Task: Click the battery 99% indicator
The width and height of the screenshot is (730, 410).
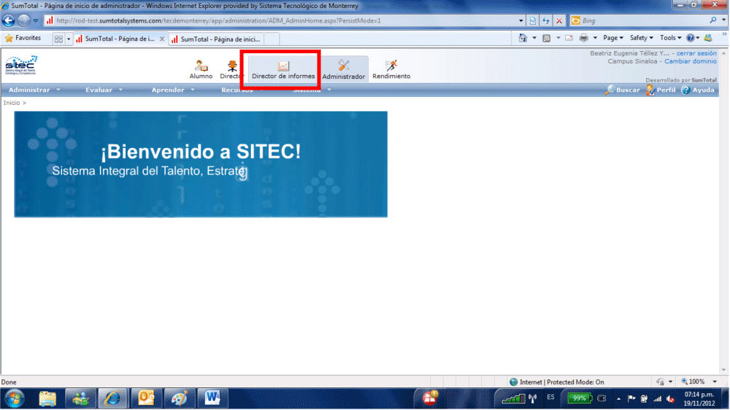Action: pyautogui.click(x=579, y=398)
